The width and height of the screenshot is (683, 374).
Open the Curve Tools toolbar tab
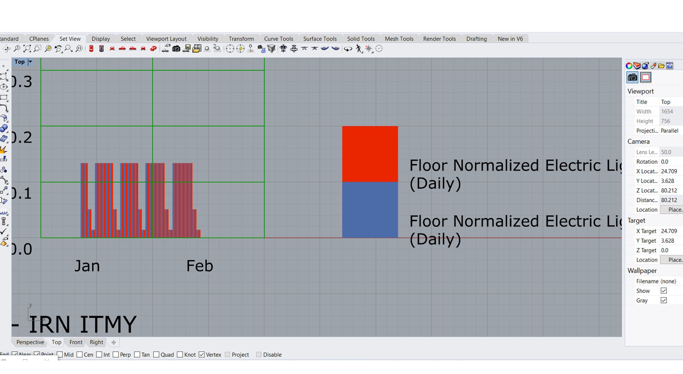click(278, 39)
